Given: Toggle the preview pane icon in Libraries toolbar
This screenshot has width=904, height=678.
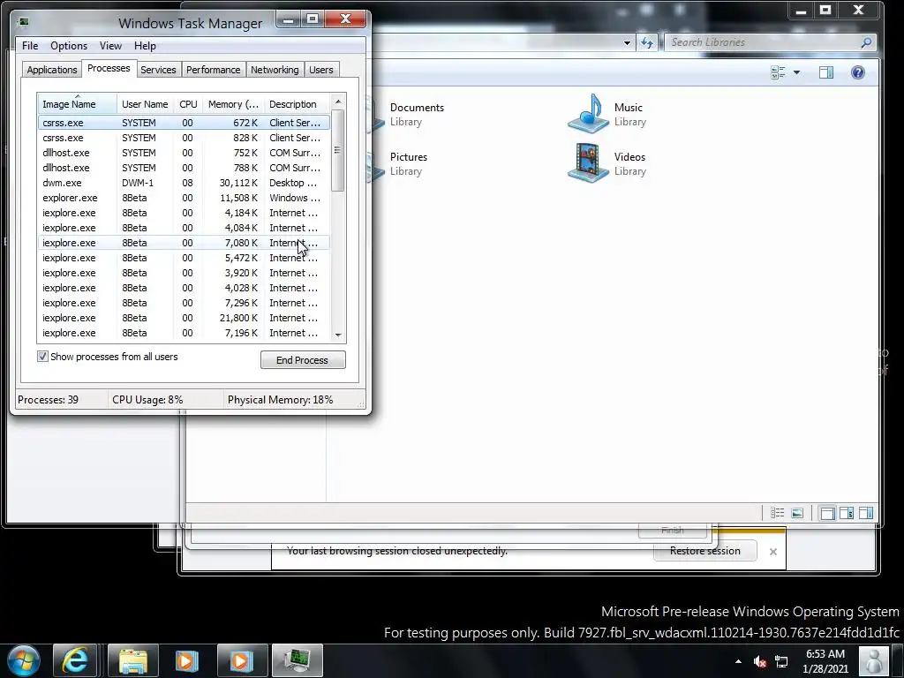Looking at the screenshot, I should click(x=826, y=72).
